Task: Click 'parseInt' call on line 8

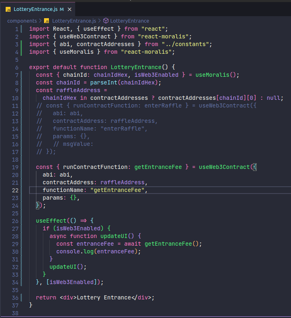Action: point(103,82)
